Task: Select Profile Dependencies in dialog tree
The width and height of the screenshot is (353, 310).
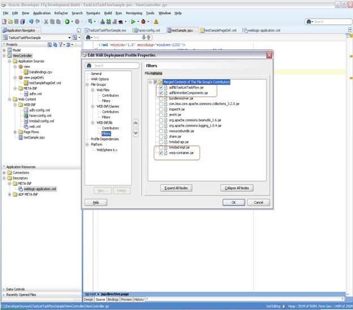Action: (104, 139)
